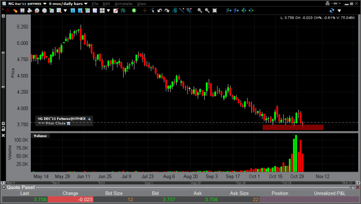The width and height of the screenshot is (361, 204).
Task: Click the green dollar circle icon
Action: (x=134, y=11)
